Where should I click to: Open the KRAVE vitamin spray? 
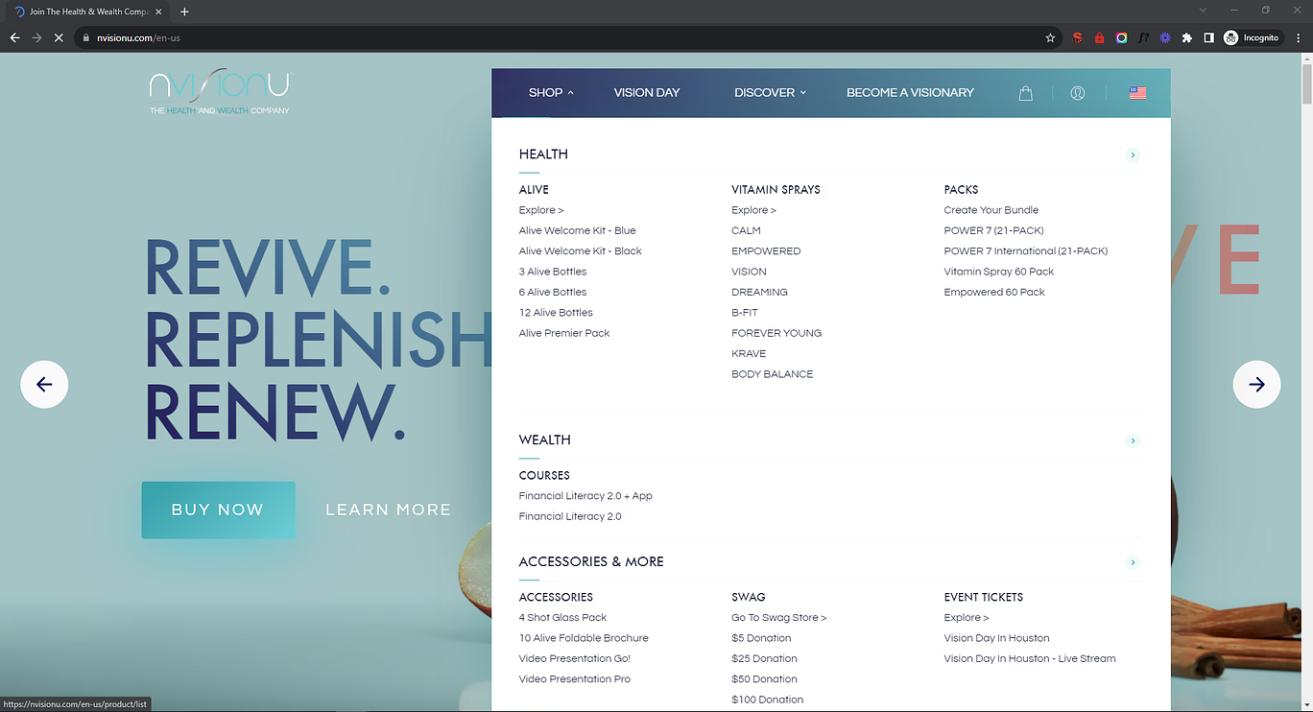[749, 354]
